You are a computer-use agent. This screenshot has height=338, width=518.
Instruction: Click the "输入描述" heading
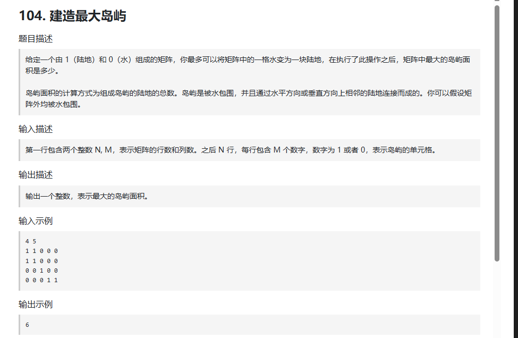coord(36,129)
